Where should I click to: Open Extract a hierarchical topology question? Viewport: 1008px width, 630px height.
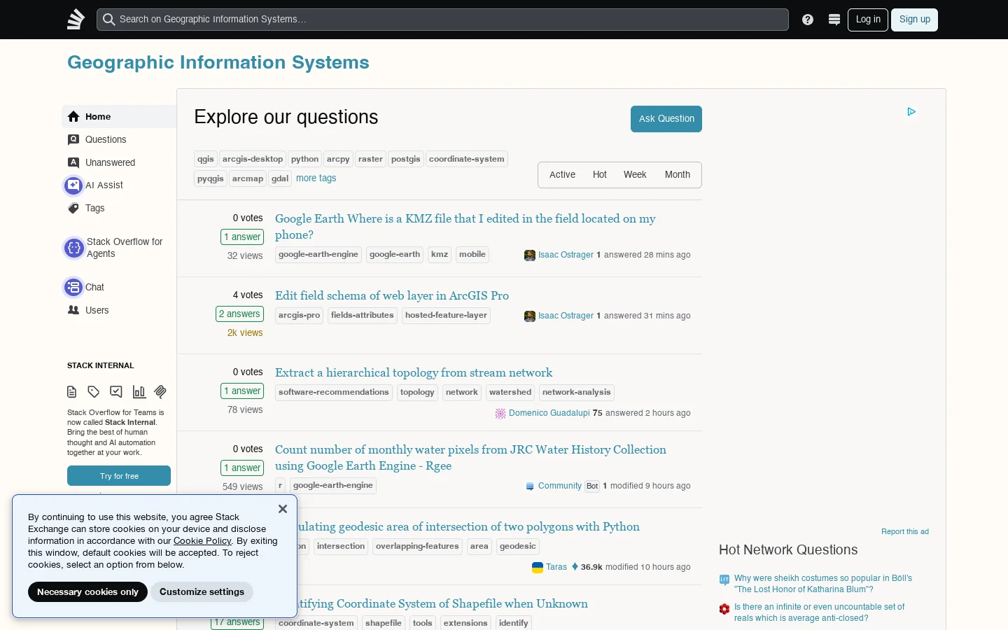(x=414, y=373)
